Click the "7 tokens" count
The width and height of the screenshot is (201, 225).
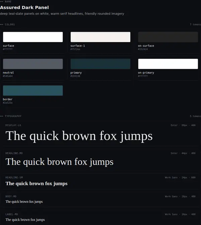pos(195,24)
